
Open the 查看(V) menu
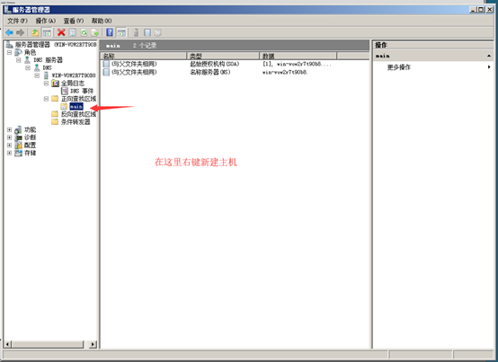(74, 21)
